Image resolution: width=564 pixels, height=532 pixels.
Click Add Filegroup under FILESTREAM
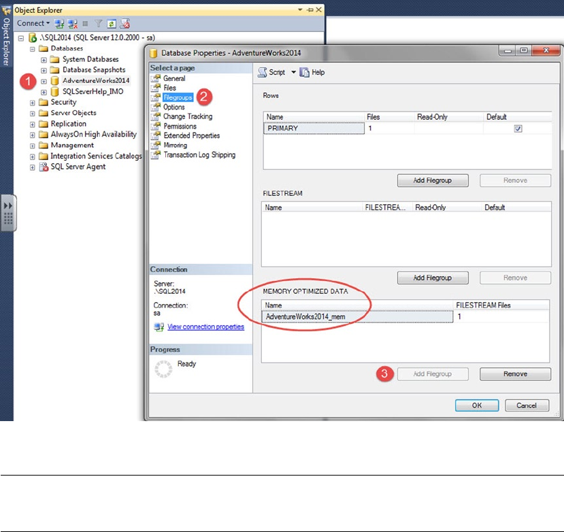[433, 278]
